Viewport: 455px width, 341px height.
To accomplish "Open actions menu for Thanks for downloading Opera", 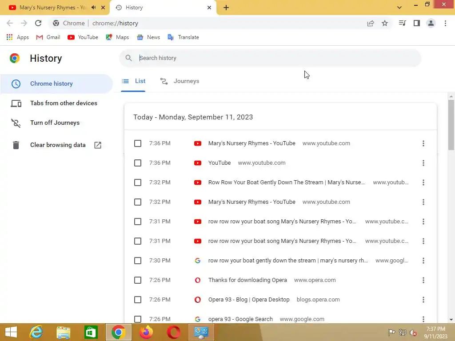I will click(x=423, y=280).
